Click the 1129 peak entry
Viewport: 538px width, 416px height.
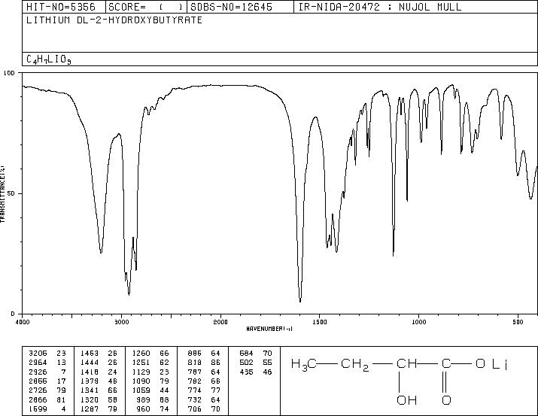(151, 372)
